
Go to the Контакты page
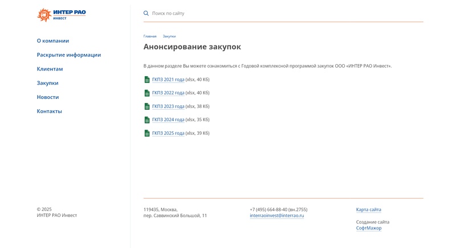click(x=50, y=111)
